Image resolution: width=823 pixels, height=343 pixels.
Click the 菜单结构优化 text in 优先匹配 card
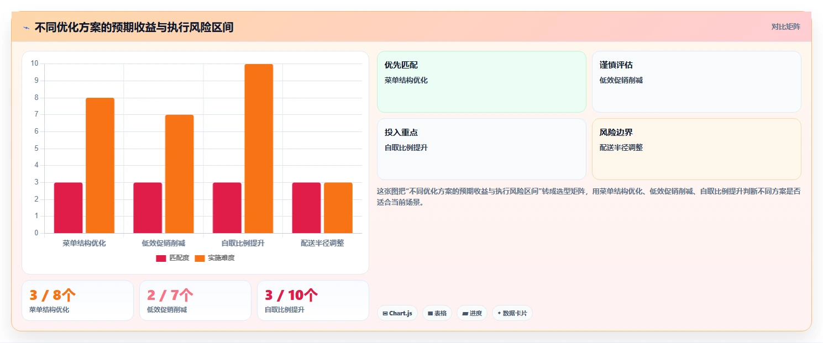[406, 80]
